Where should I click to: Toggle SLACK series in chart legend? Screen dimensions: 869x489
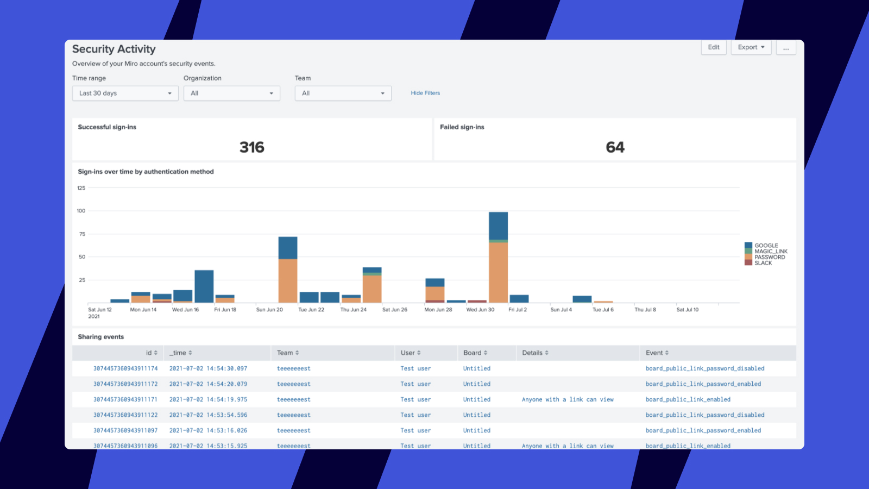pos(763,263)
